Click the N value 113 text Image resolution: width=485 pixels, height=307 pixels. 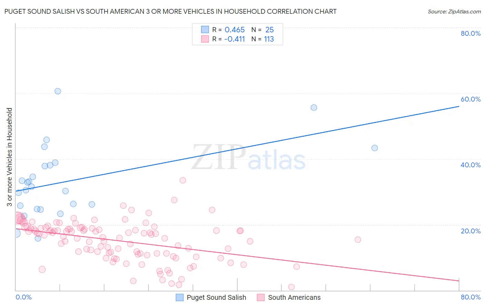coord(269,39)
